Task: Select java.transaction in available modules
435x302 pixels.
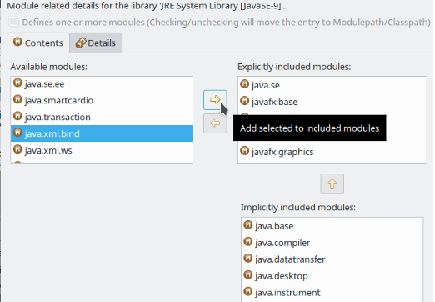Action: click(x=102, y=117)
